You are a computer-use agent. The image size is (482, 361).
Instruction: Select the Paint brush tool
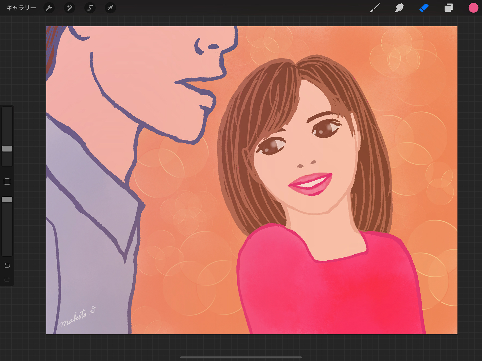(x=375, y=8)
